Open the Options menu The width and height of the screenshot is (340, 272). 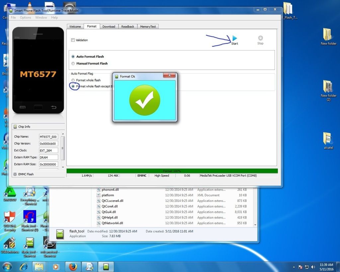pyautogui.click(x=26, y=18)
